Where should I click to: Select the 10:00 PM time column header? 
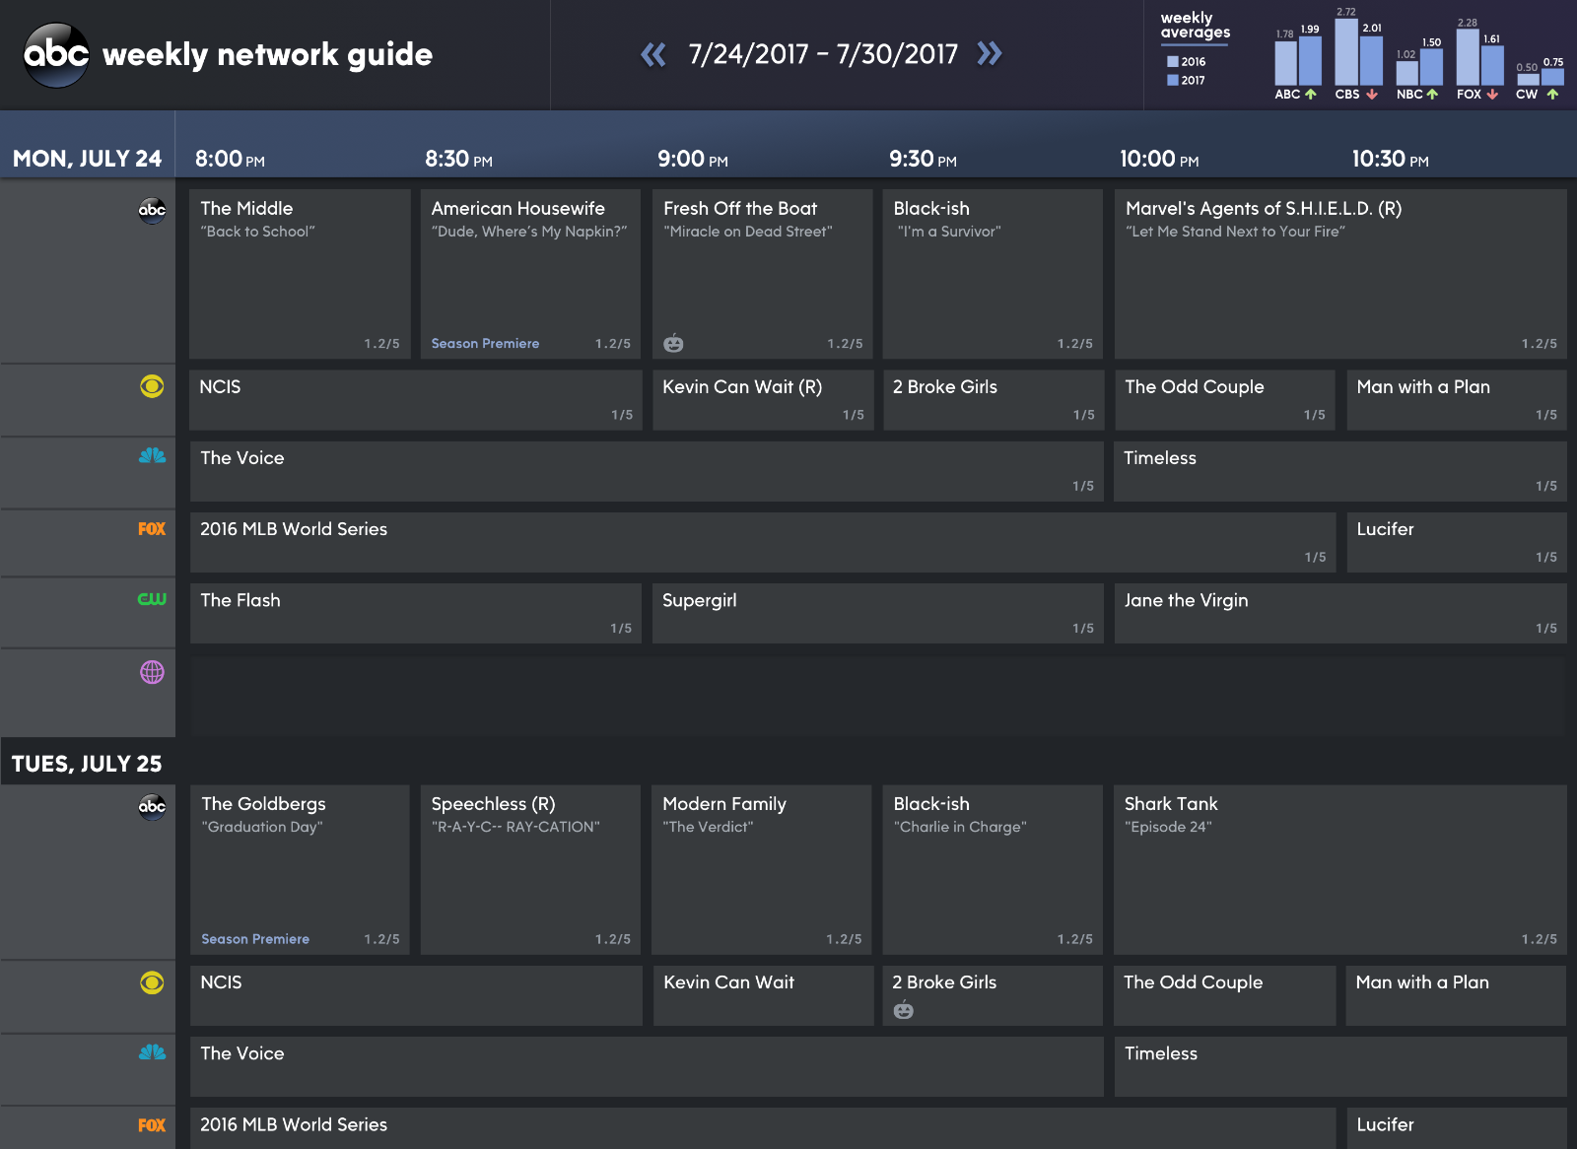[x=1159, y=159]
